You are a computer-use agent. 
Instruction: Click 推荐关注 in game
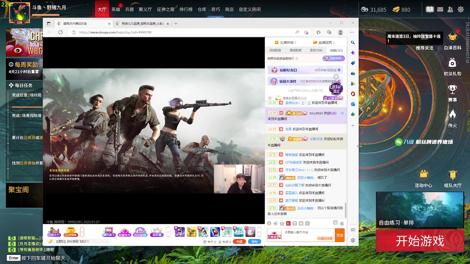coord(424,48)
